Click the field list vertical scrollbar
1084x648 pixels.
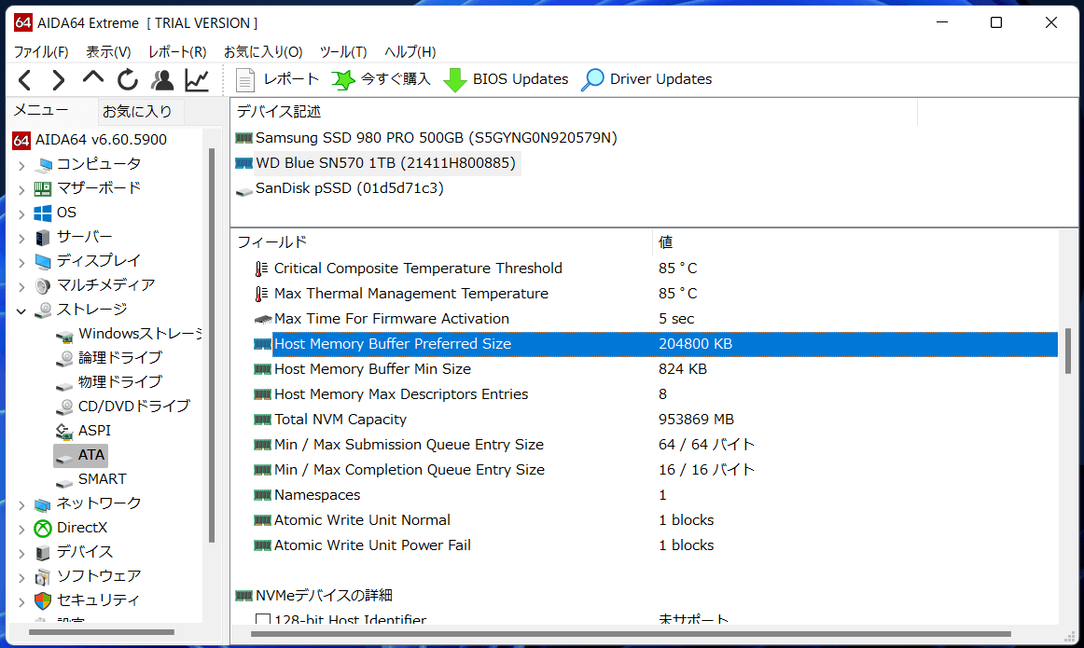coord(1067,351)
